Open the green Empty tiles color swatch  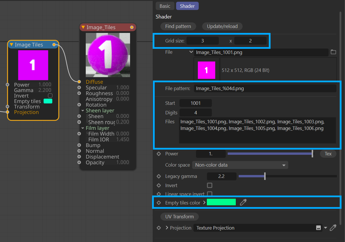221,202
